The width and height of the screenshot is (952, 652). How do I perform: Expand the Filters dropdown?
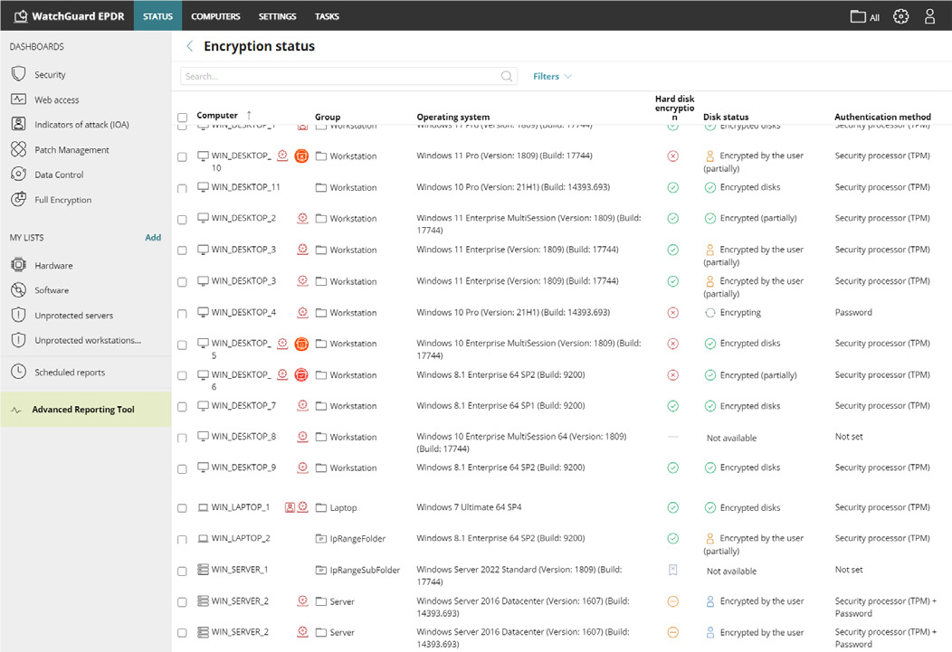click(x=552, y=76)
